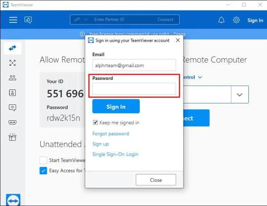Image resolution: width=267 pixels, height=206 pixels.
Task: Click the Close button in dialog
Action: click(x=156, y=180)
